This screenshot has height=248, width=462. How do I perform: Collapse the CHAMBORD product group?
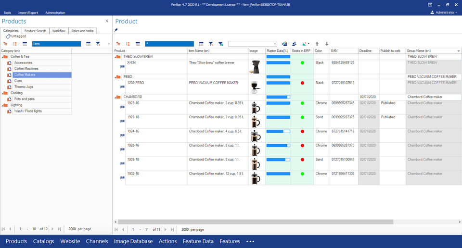click(x=118, y=97)
